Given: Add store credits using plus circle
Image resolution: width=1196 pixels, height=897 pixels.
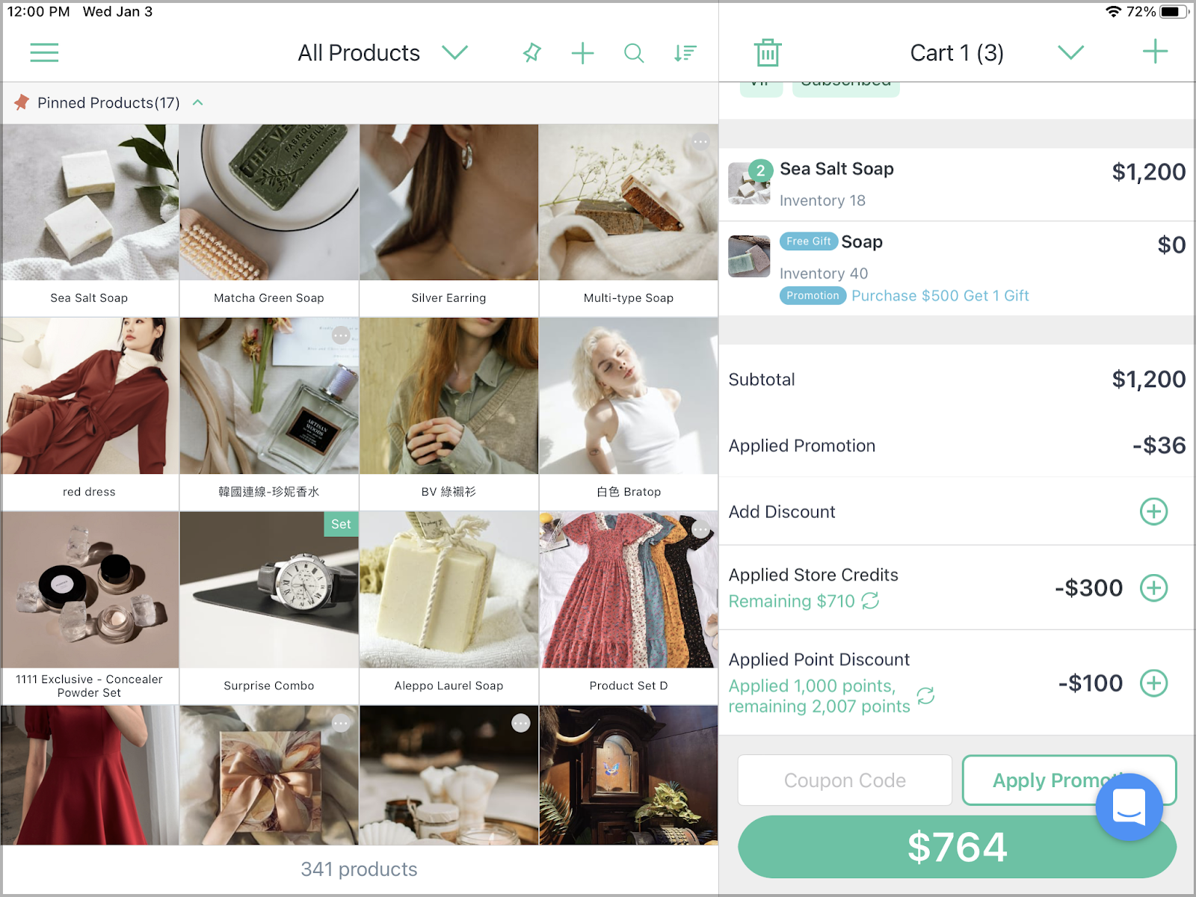Looking at the screenshot, I should (1153, 588).
